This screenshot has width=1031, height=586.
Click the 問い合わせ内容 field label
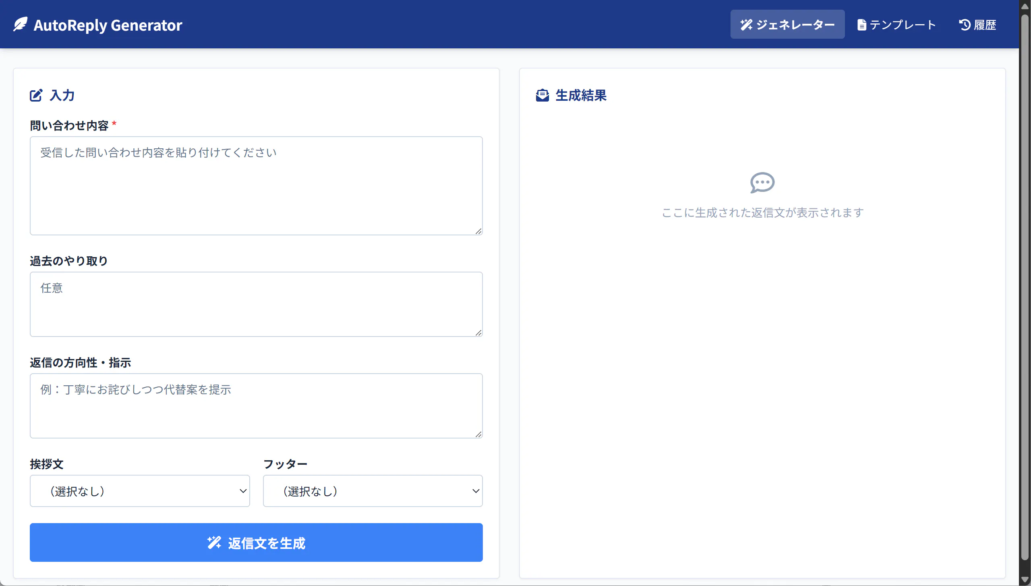[69, 125]
